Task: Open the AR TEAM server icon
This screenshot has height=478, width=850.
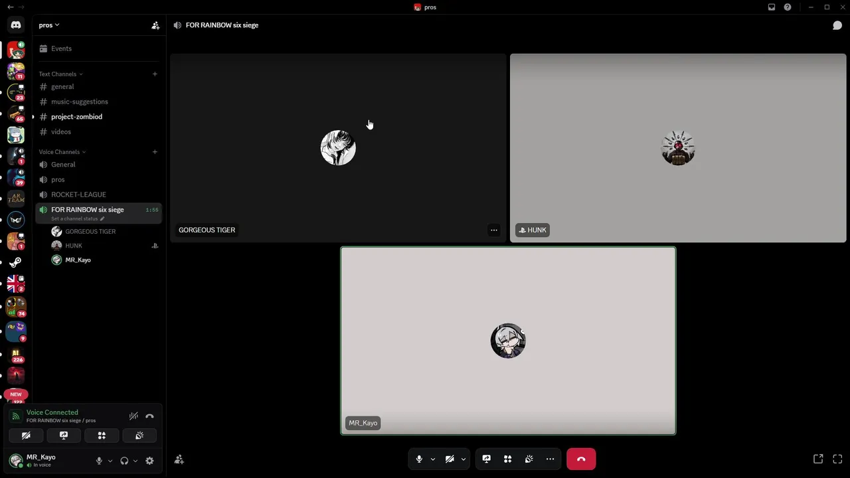Action: (16, 198)
